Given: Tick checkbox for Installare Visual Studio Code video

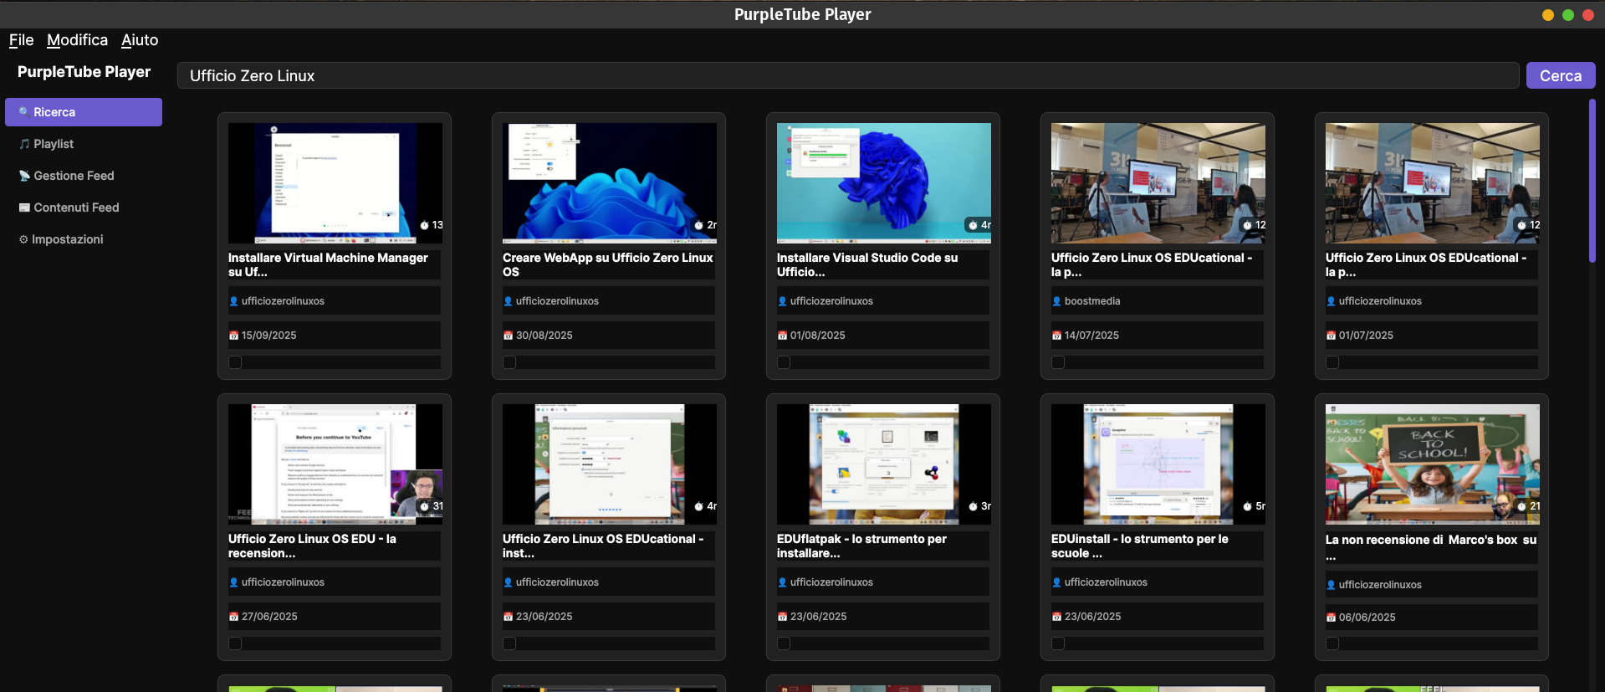Looking at the screenshot, I should pos(784,362).
